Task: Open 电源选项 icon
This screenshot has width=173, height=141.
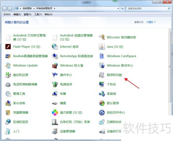Action: (x=55, y=84)
